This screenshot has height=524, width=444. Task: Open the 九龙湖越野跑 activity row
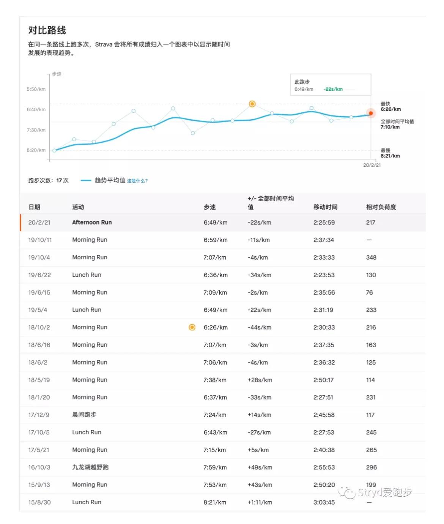pos(90,467)
